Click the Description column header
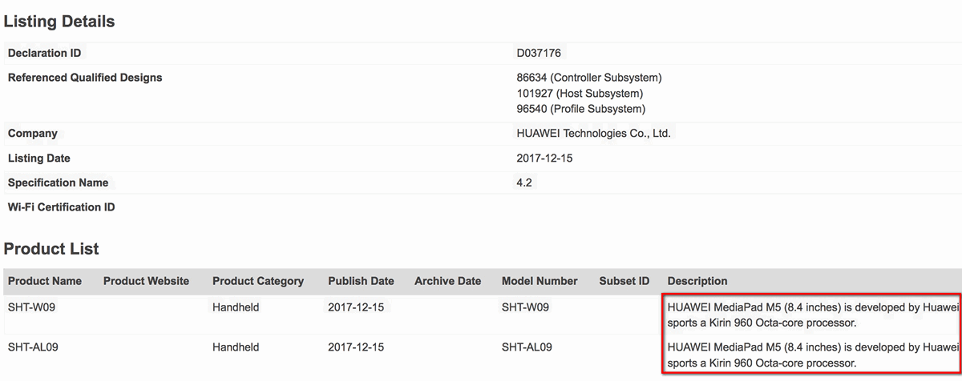 coord(697,281)
